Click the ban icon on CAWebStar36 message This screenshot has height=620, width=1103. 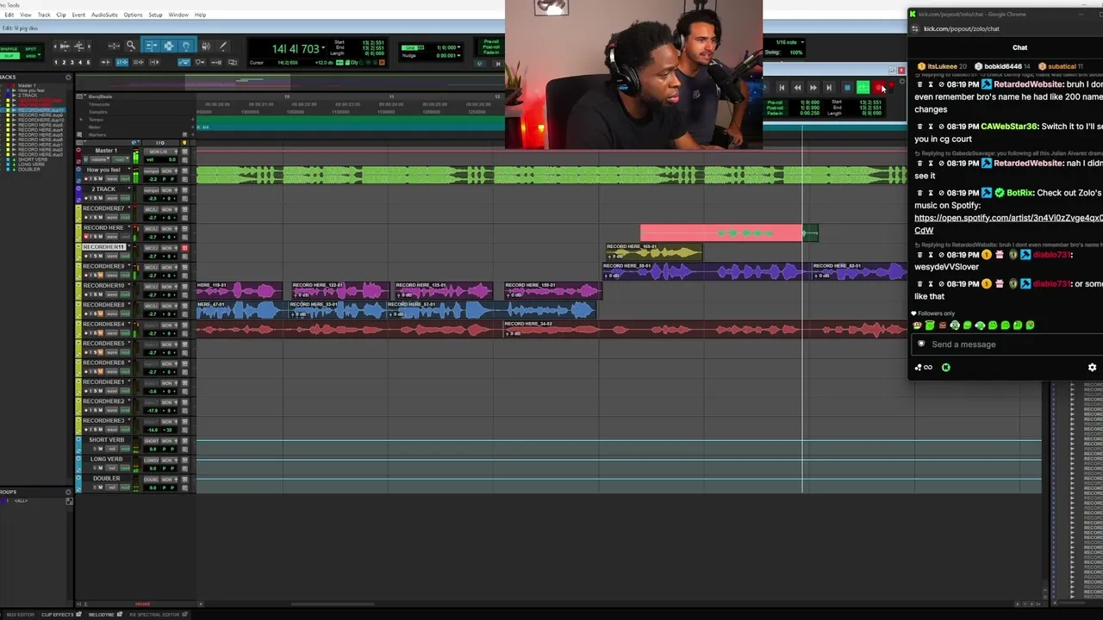[x=942, y=127]
